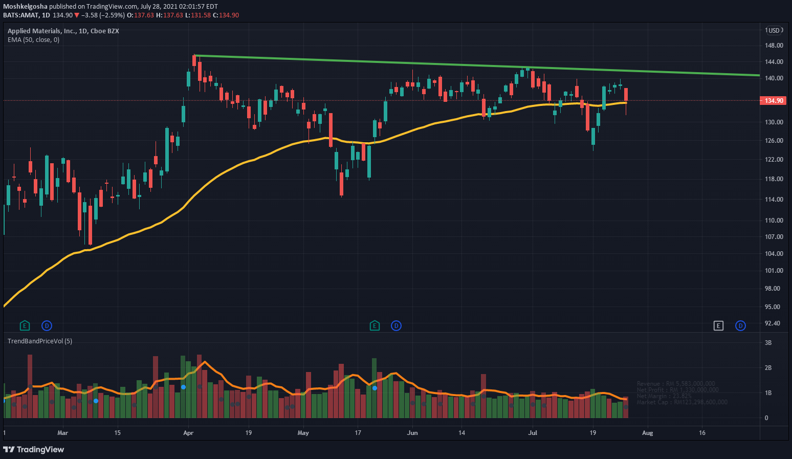Click the Mar label on time axis
This screenshot has height=459, width=792.
[62, 432]
